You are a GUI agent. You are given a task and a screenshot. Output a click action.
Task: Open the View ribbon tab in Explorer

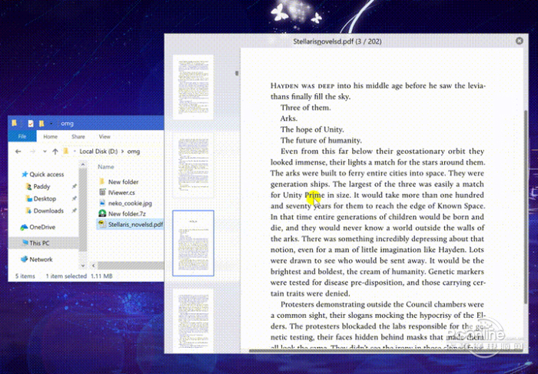click(105, 136)
